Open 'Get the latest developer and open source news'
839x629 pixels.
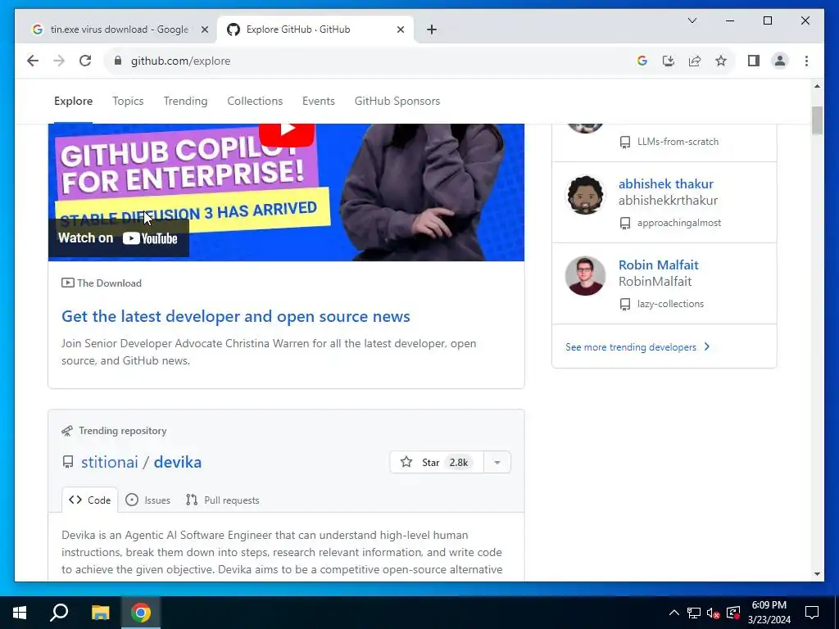tap(236, 316)
